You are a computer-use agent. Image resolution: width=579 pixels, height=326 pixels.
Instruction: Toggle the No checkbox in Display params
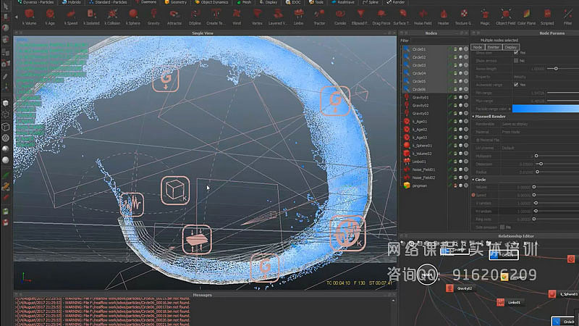tap(516, 61)
